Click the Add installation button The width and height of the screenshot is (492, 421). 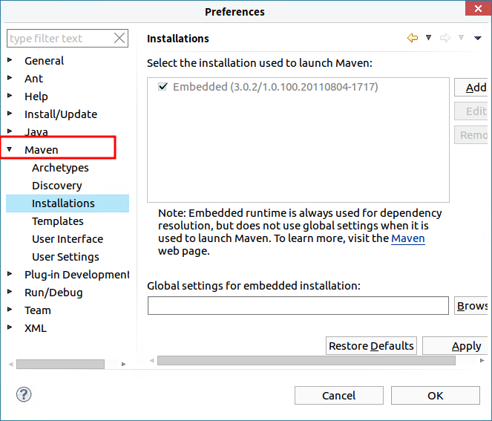pyautogui.click(x=471, y=88)
